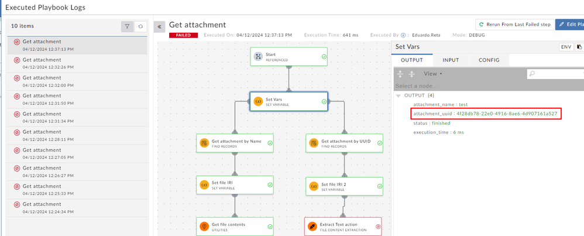Open the CONFIG tab
The height and width of the screenshot is (236, 584).
point(489,60)
